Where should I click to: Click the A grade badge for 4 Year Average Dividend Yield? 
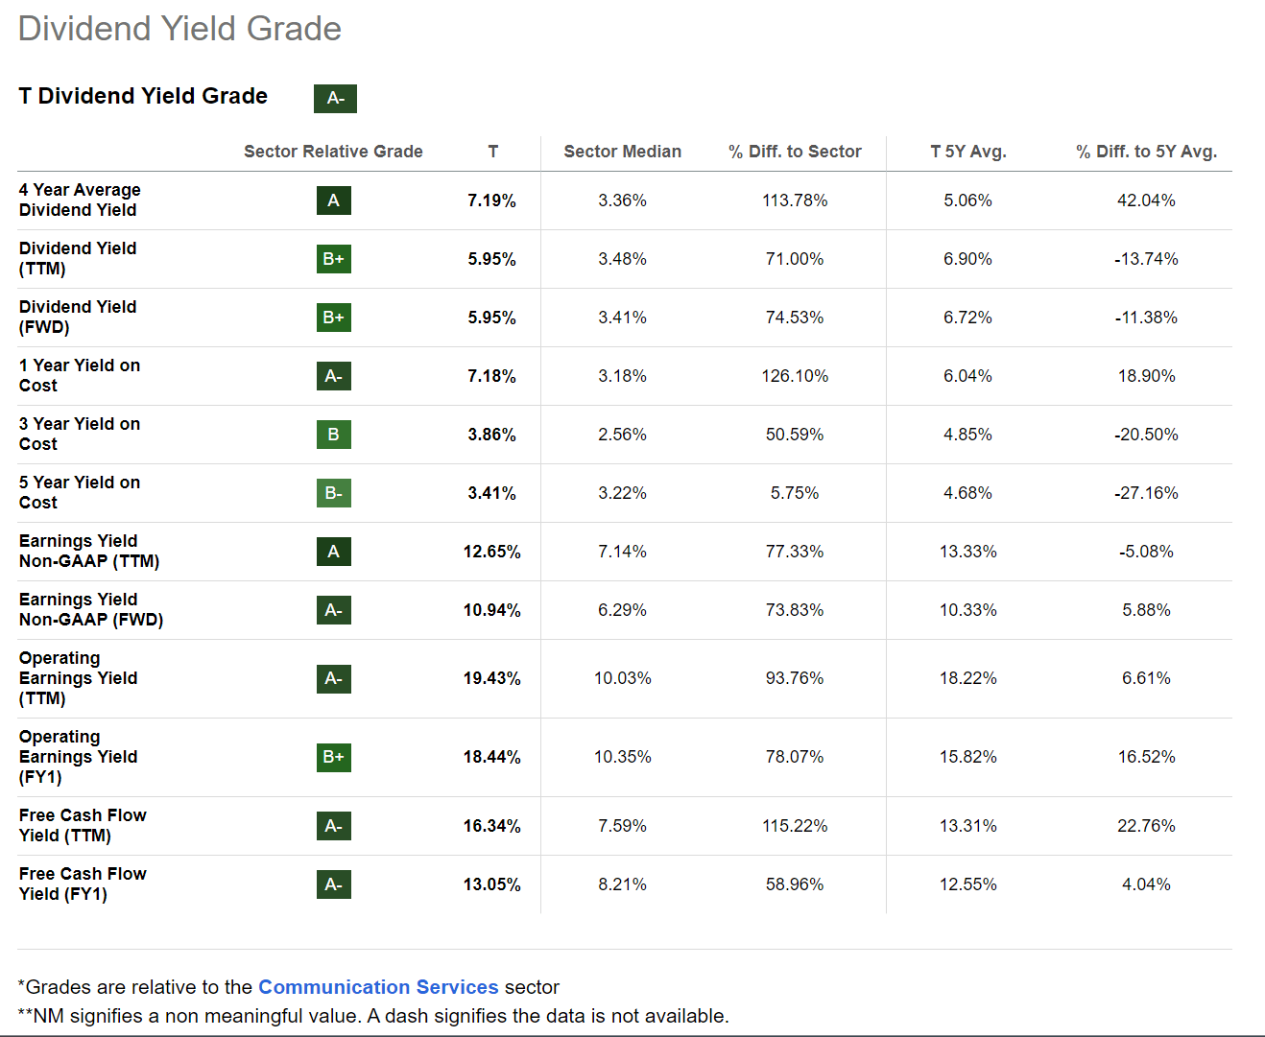[333, 200]
